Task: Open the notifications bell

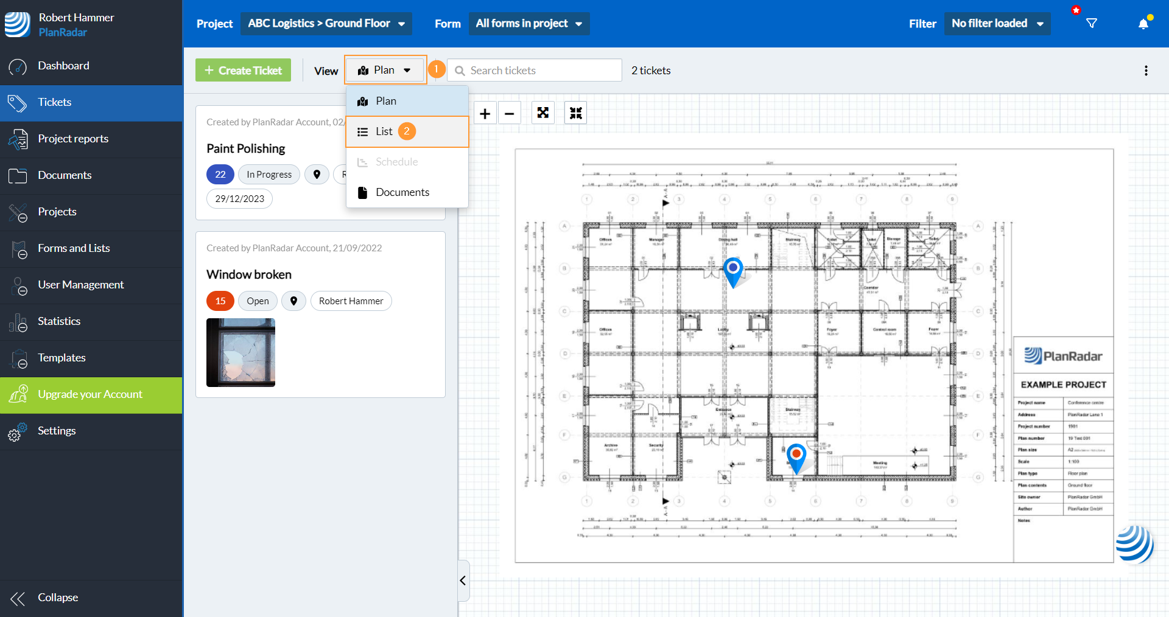Action: pyautogui.click(x=1143, y=24)
